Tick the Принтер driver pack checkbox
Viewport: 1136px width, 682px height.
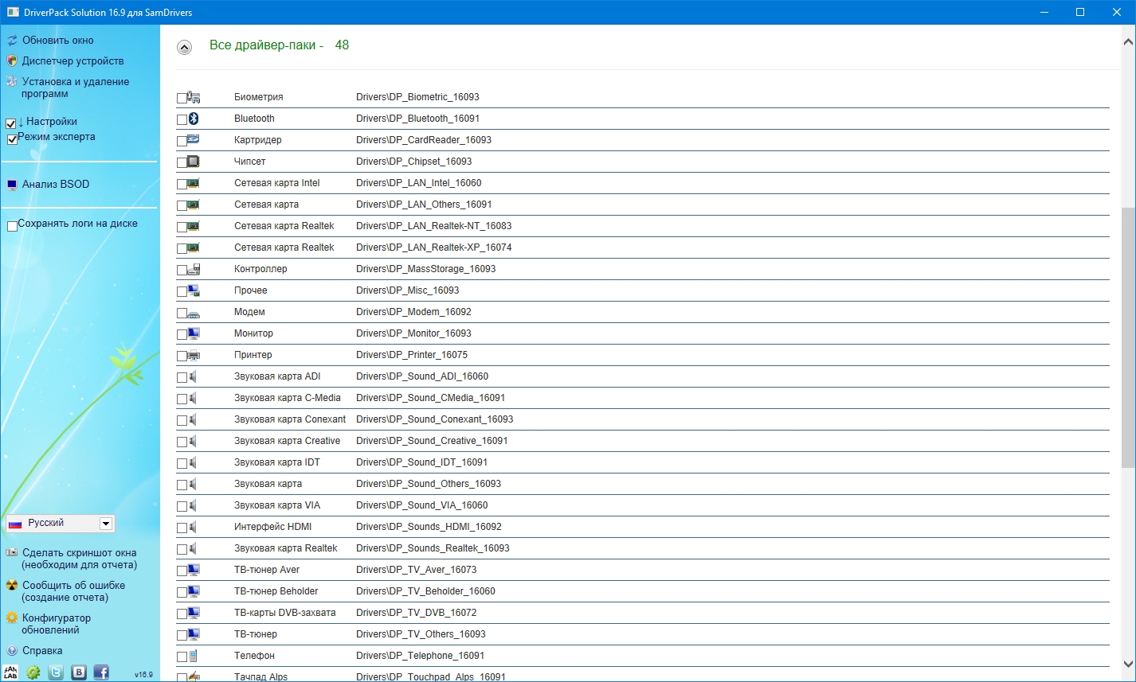pyautogui.click(x=182, y=356)
